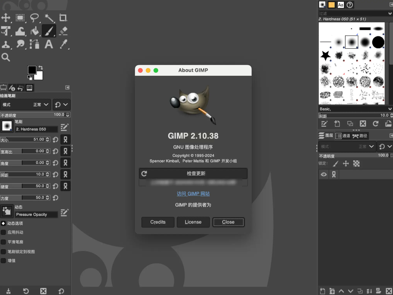Open the layer 模式 mode dropdown

pos(347,147)
